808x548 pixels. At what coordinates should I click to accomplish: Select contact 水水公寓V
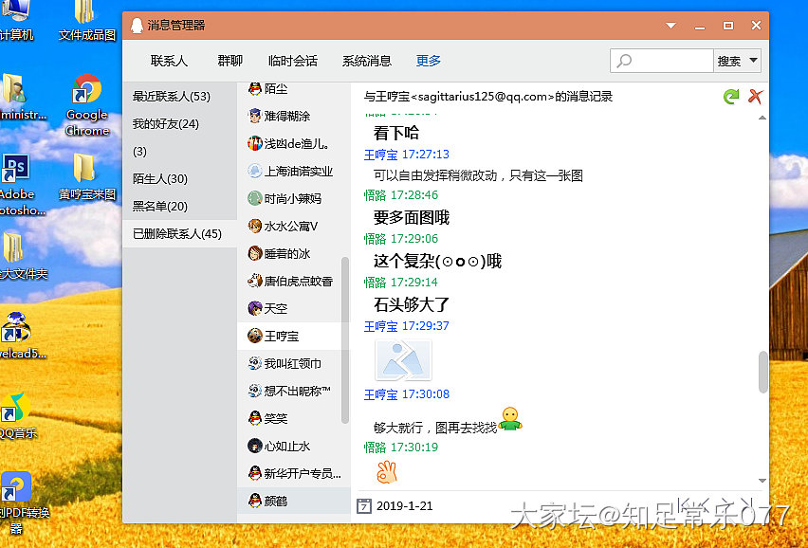tap(290, 227)
